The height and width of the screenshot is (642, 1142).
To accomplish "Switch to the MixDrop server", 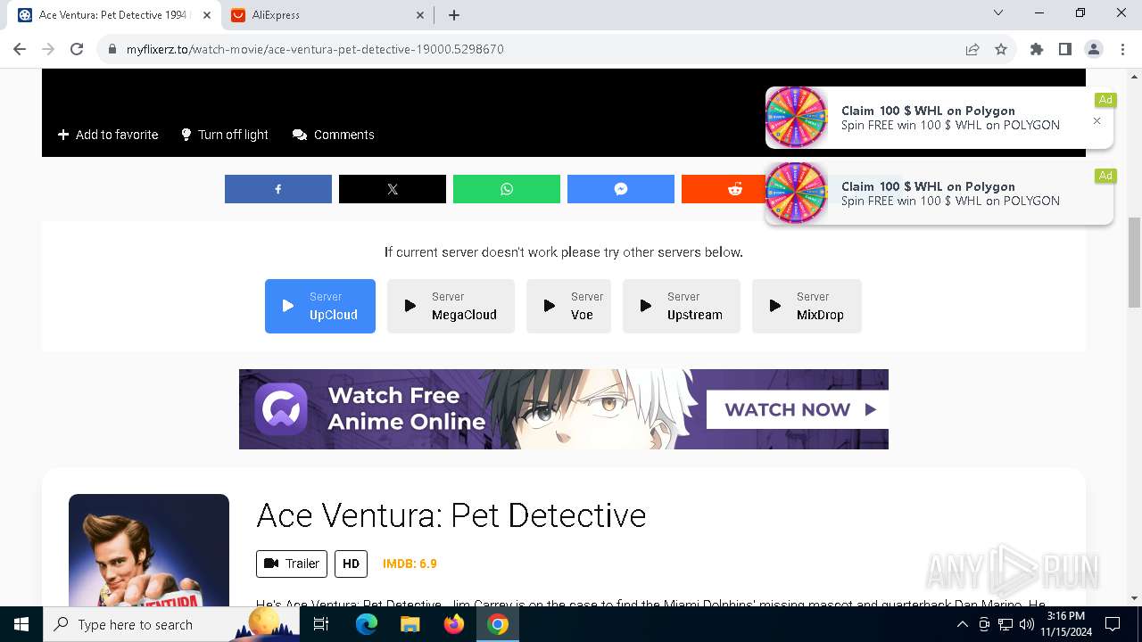I will [x=807, y=306].
